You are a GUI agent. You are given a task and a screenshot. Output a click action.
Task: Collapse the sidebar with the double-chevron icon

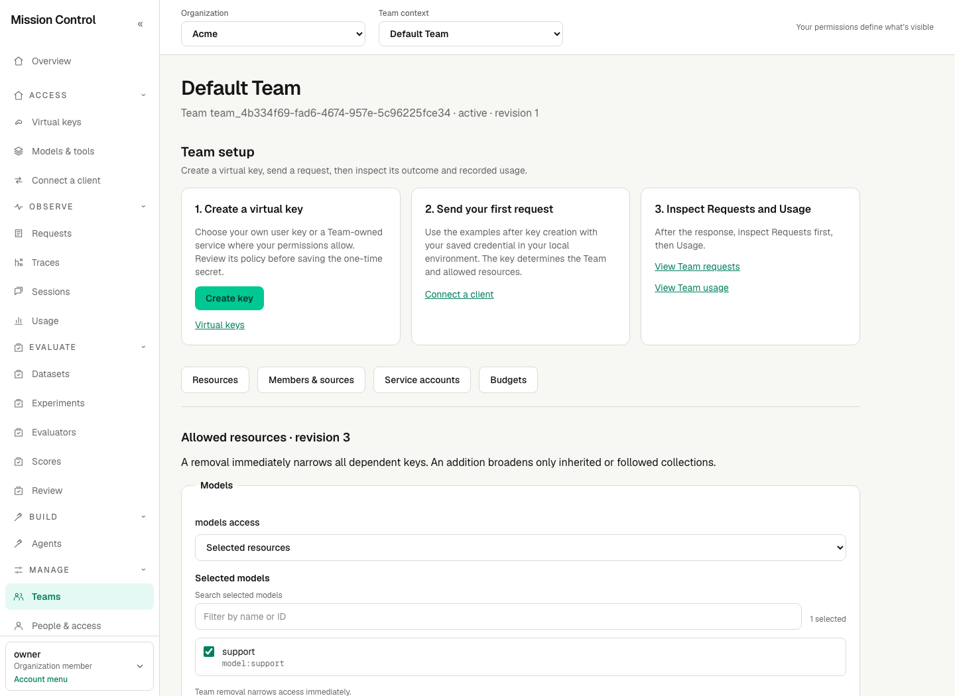point(140,24)
